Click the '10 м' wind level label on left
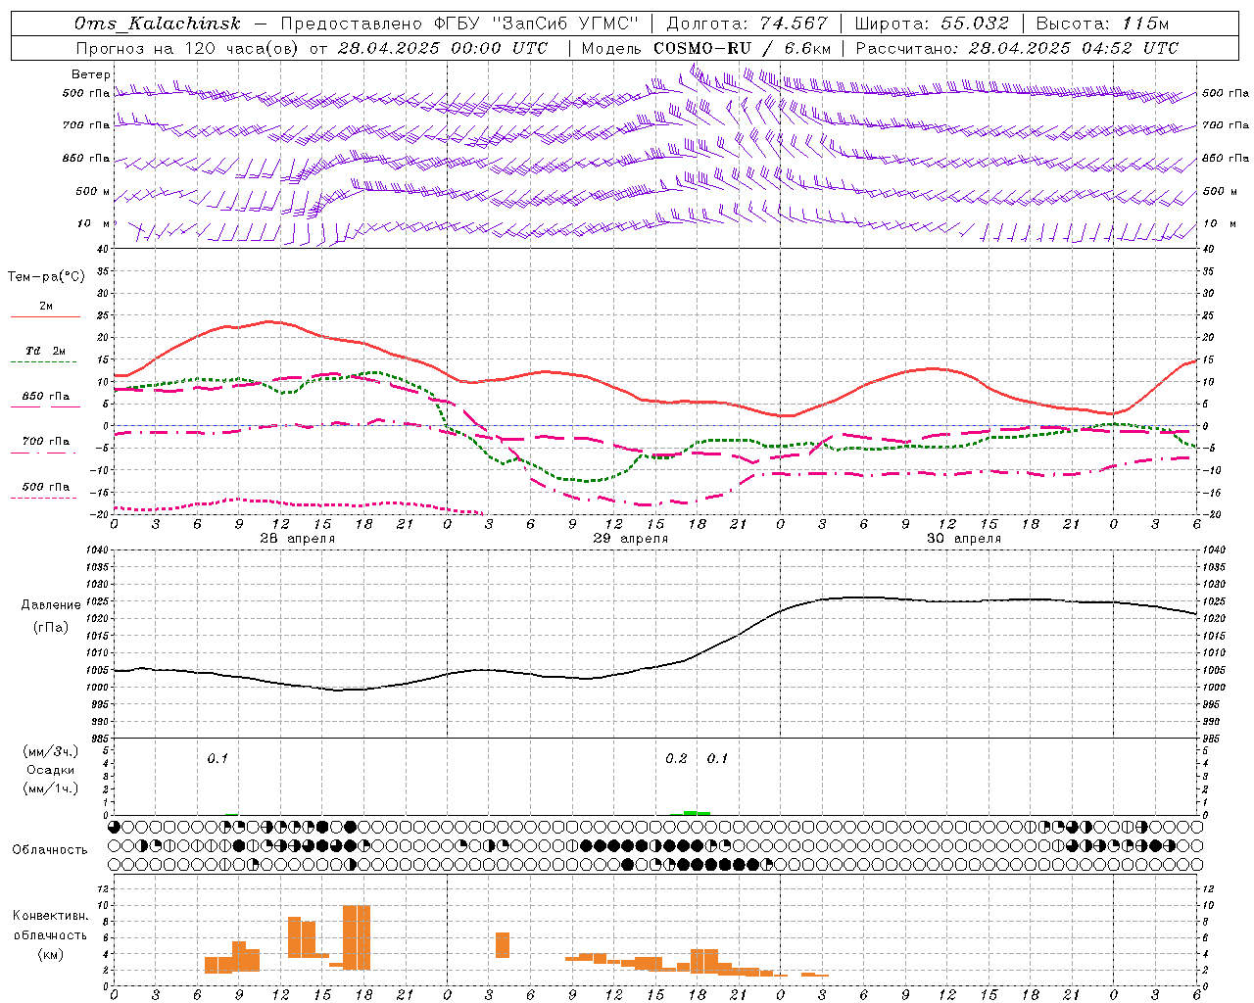The height and width of the screenshot is (1003, 1254). (94, 223)
